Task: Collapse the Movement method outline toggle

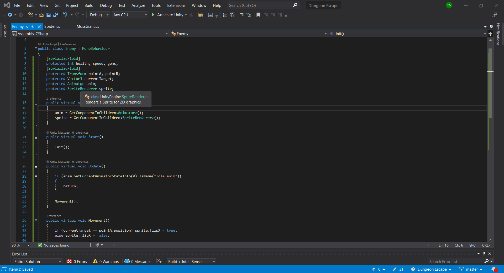Action: point(36,221)
